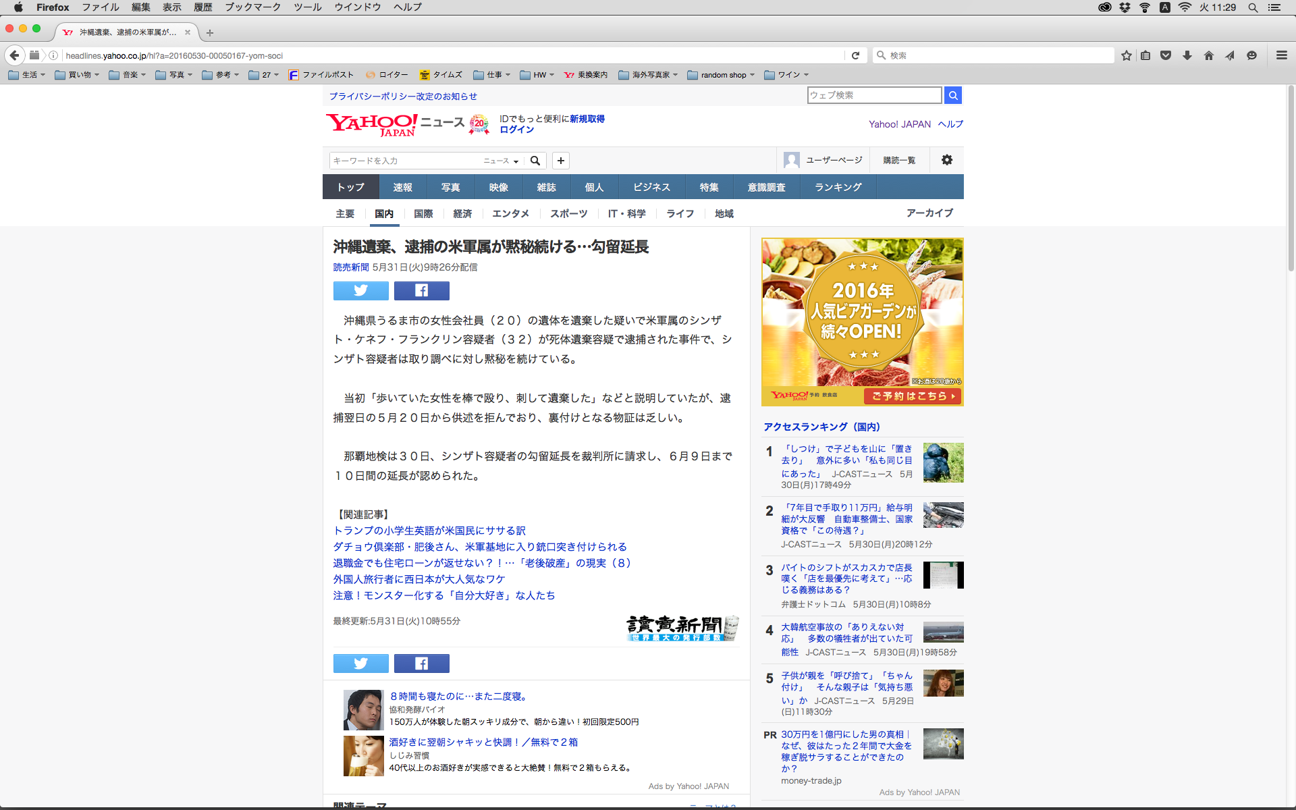The image size is (1296, 810).
Task: Click the top Twitter share button
Action: point(360,290)
